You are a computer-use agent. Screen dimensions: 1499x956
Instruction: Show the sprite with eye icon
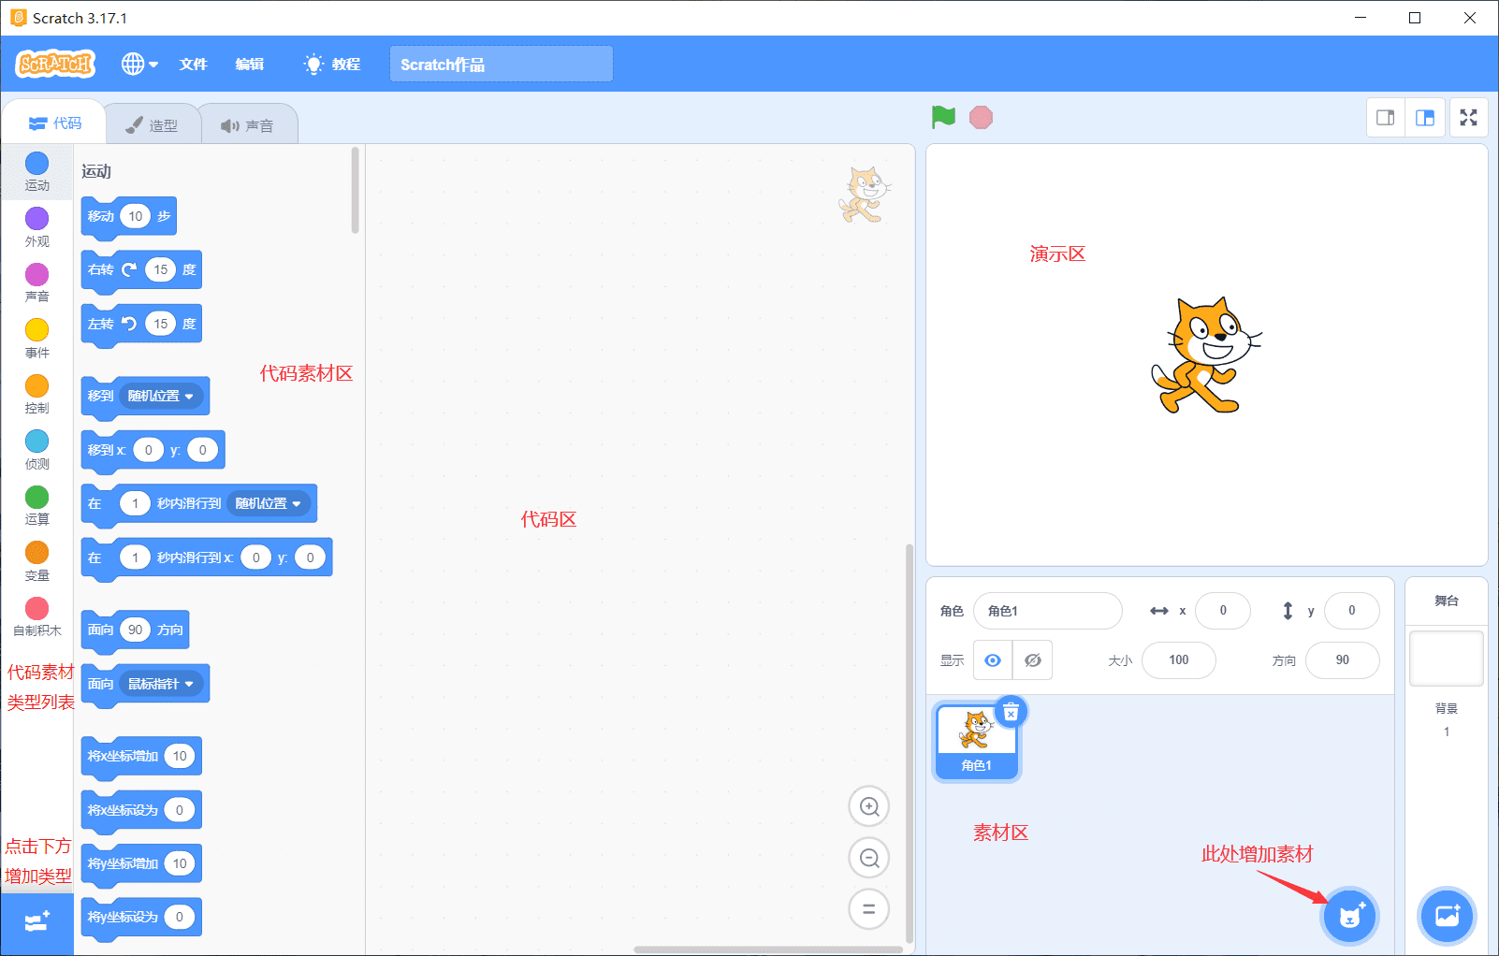(x=993, y=660)
